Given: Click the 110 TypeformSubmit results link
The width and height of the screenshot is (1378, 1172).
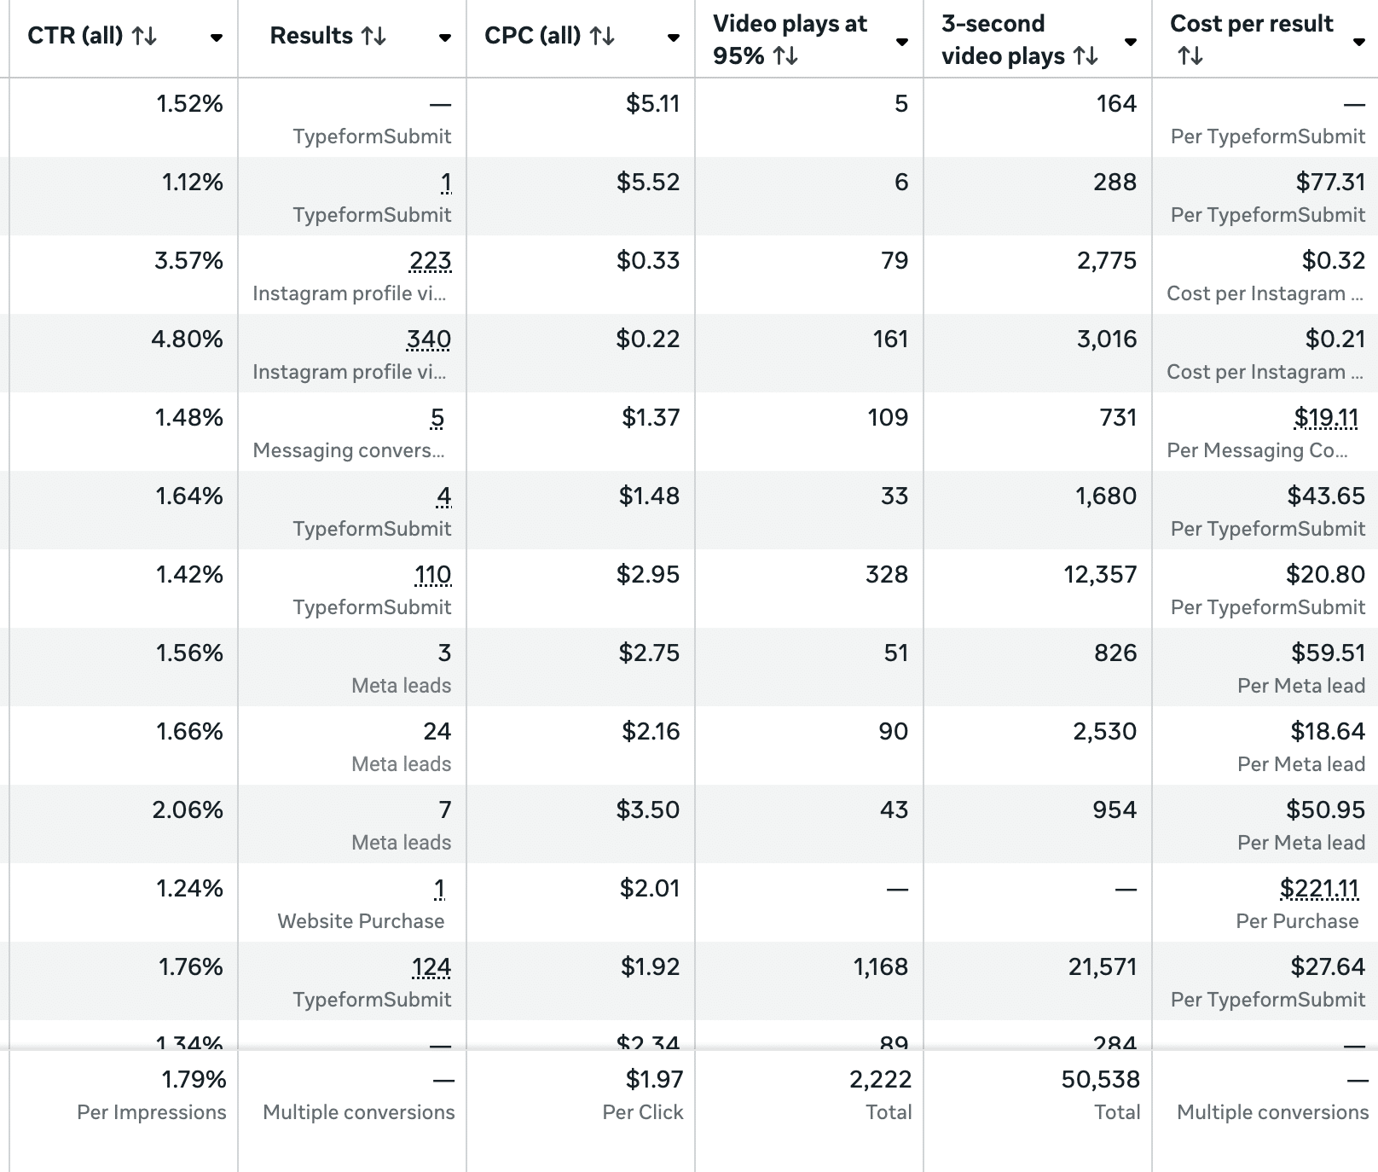Looking at the screenshot, I should pyautogui.click(x=432, y=575).
